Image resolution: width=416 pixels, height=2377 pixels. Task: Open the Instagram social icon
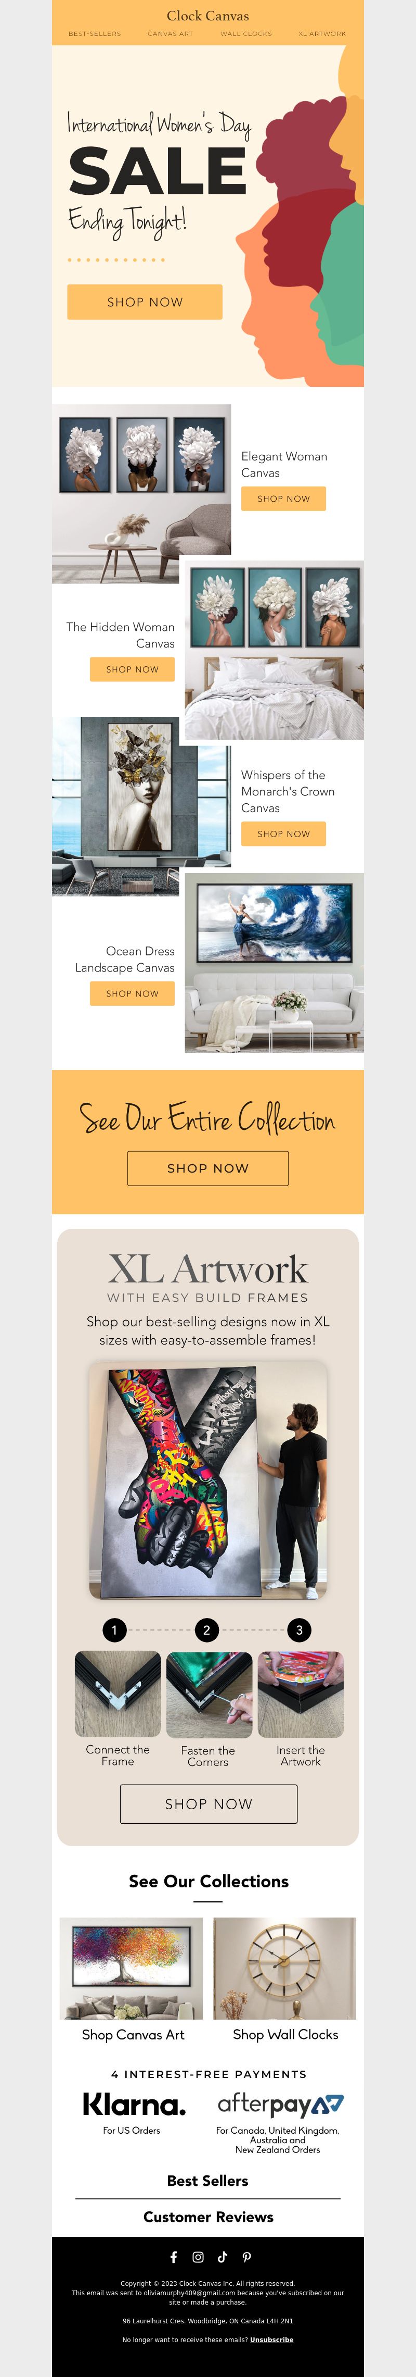pos(198,2257)
